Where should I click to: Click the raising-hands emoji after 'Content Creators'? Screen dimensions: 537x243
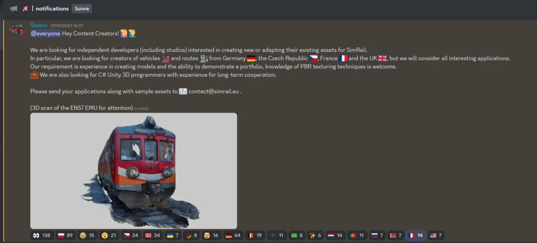click(128, 33)
